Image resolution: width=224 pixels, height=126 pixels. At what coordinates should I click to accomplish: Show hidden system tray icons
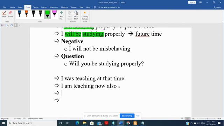tap(191, 123)
